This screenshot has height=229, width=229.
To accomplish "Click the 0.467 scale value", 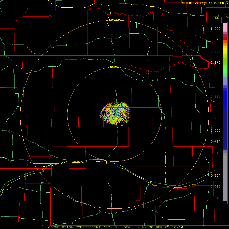I will pos(216,142).
